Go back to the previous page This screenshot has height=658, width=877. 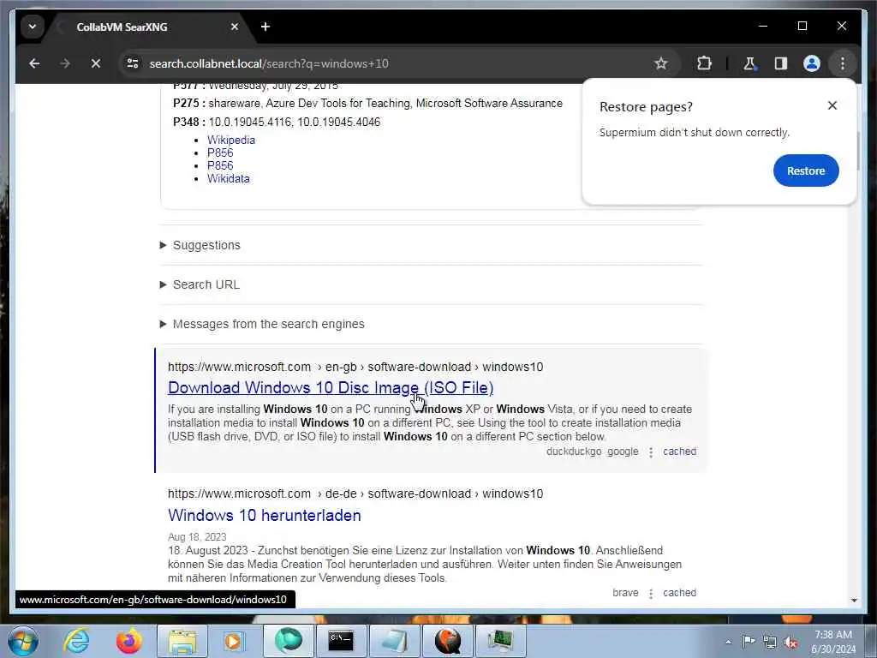pyautogui.click(x=34, y=63)
